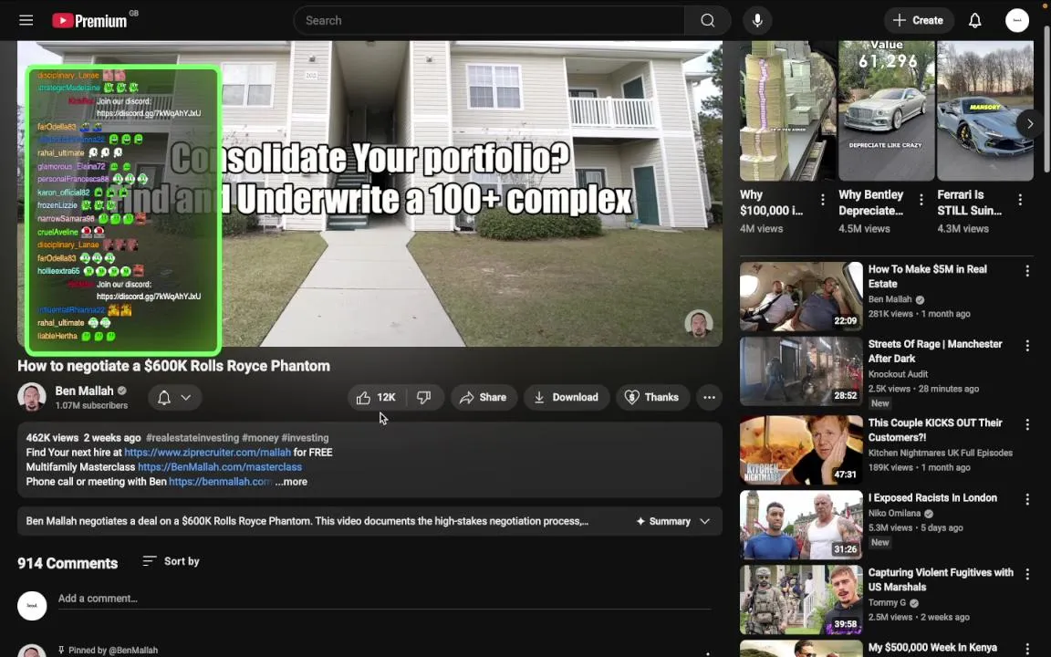Click #money hashtag
Screen dimensions: 1051x657
(260, 438)
